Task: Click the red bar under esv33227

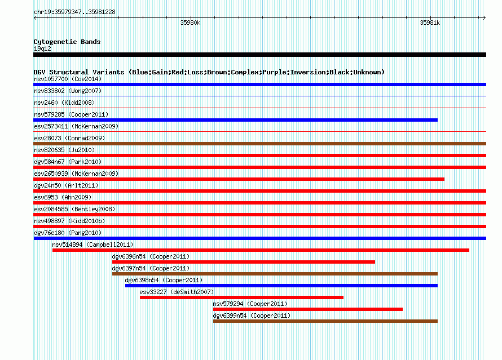Action: 241,297
